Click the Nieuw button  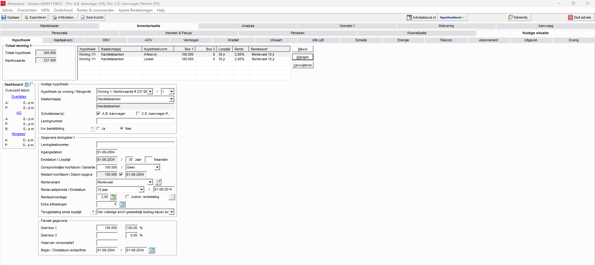303,49
